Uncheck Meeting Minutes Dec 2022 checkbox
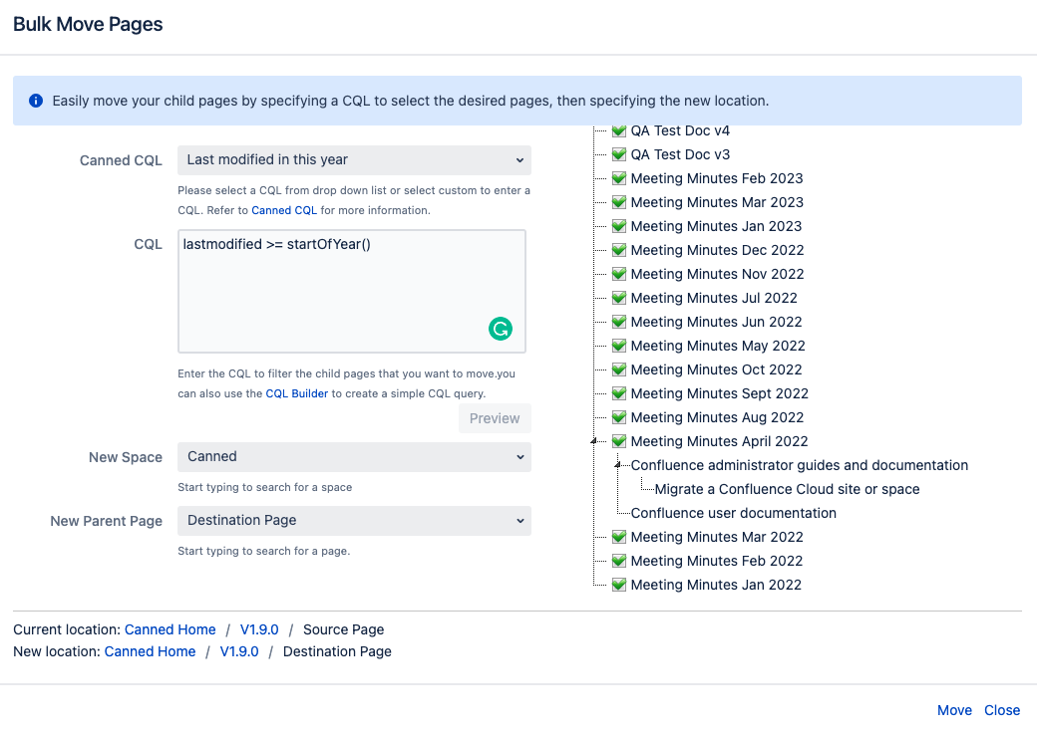The width and height of the screenshot is (1037, 740). pos(618,250)
